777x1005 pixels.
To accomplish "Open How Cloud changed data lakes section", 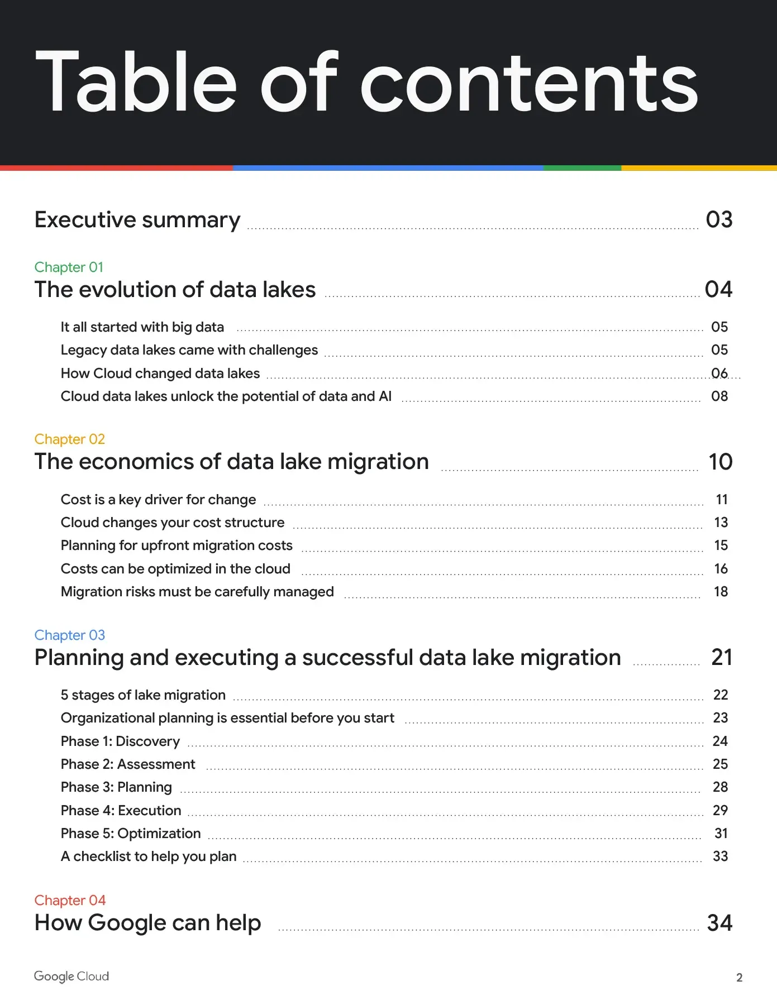I will (160, 374).
